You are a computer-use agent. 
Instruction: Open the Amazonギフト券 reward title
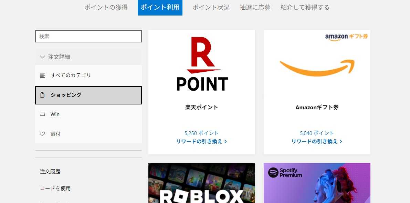[x=317, y=108]
